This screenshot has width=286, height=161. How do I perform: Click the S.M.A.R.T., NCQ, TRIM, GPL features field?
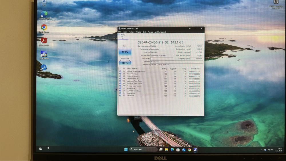point(176,65)
